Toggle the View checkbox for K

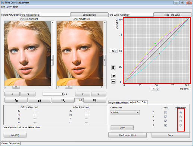pos(165,125)
